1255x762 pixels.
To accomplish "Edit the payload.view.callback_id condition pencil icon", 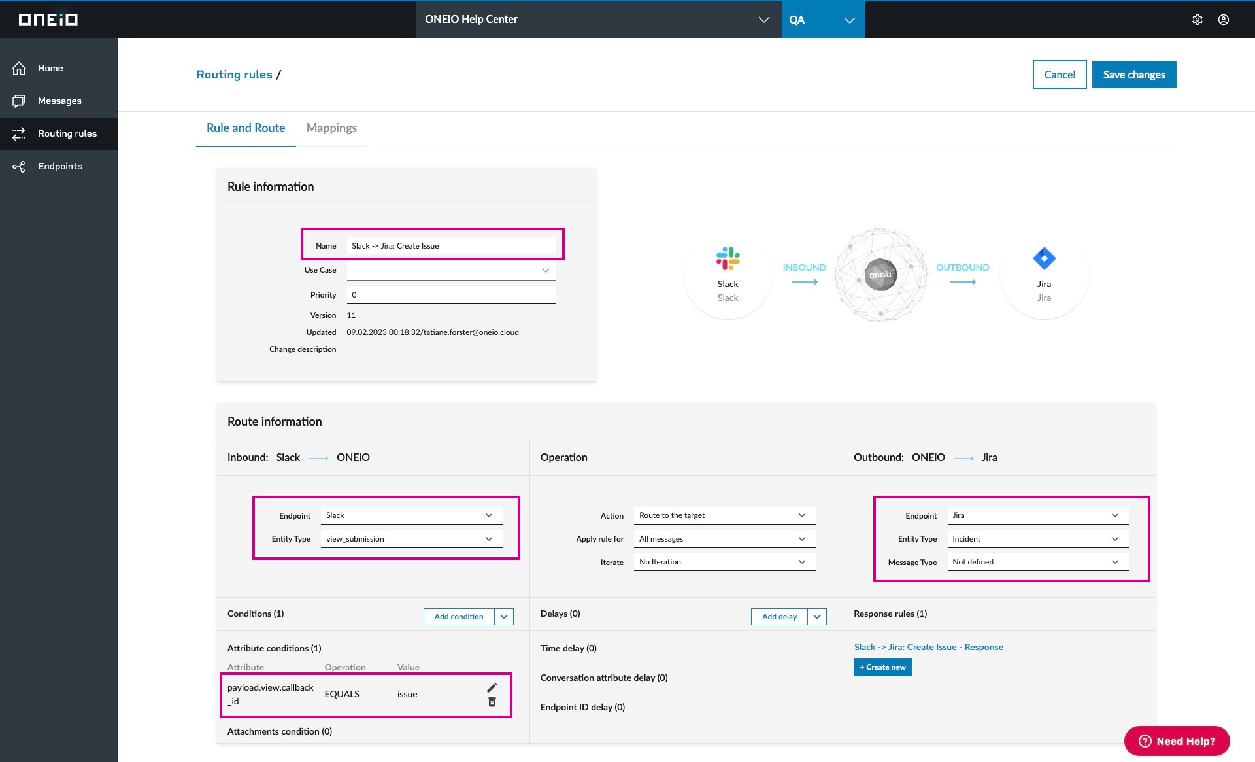I will pos(492,687).
